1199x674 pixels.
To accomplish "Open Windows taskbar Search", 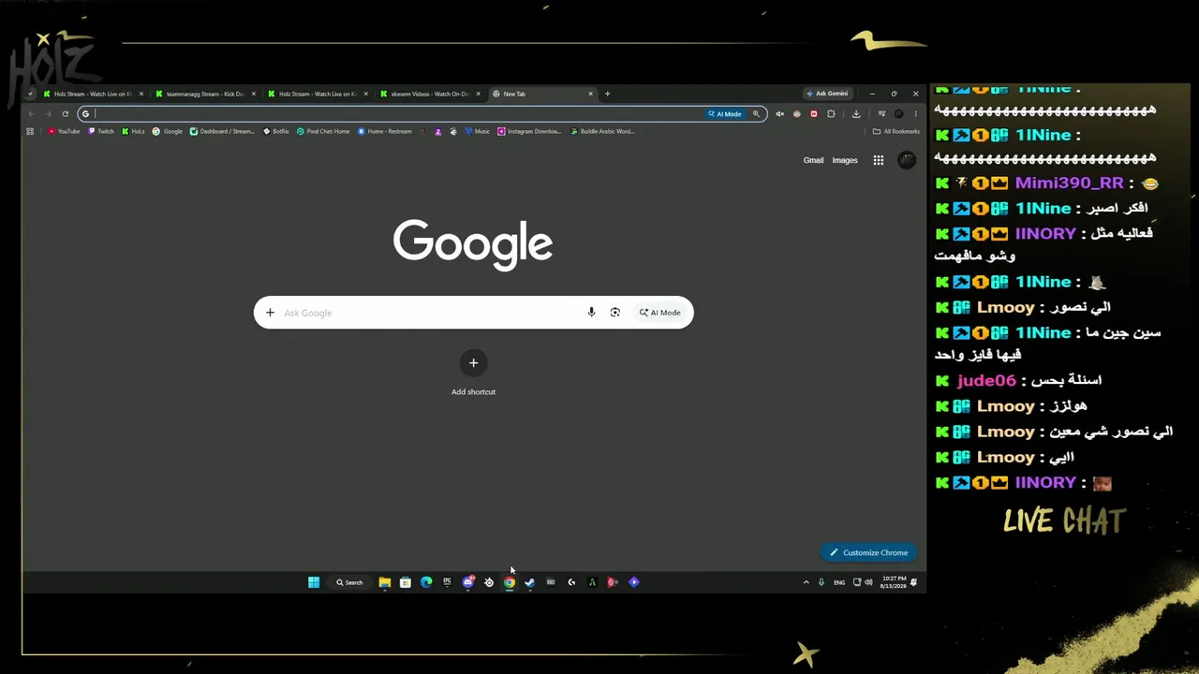I will click(350, 582).
